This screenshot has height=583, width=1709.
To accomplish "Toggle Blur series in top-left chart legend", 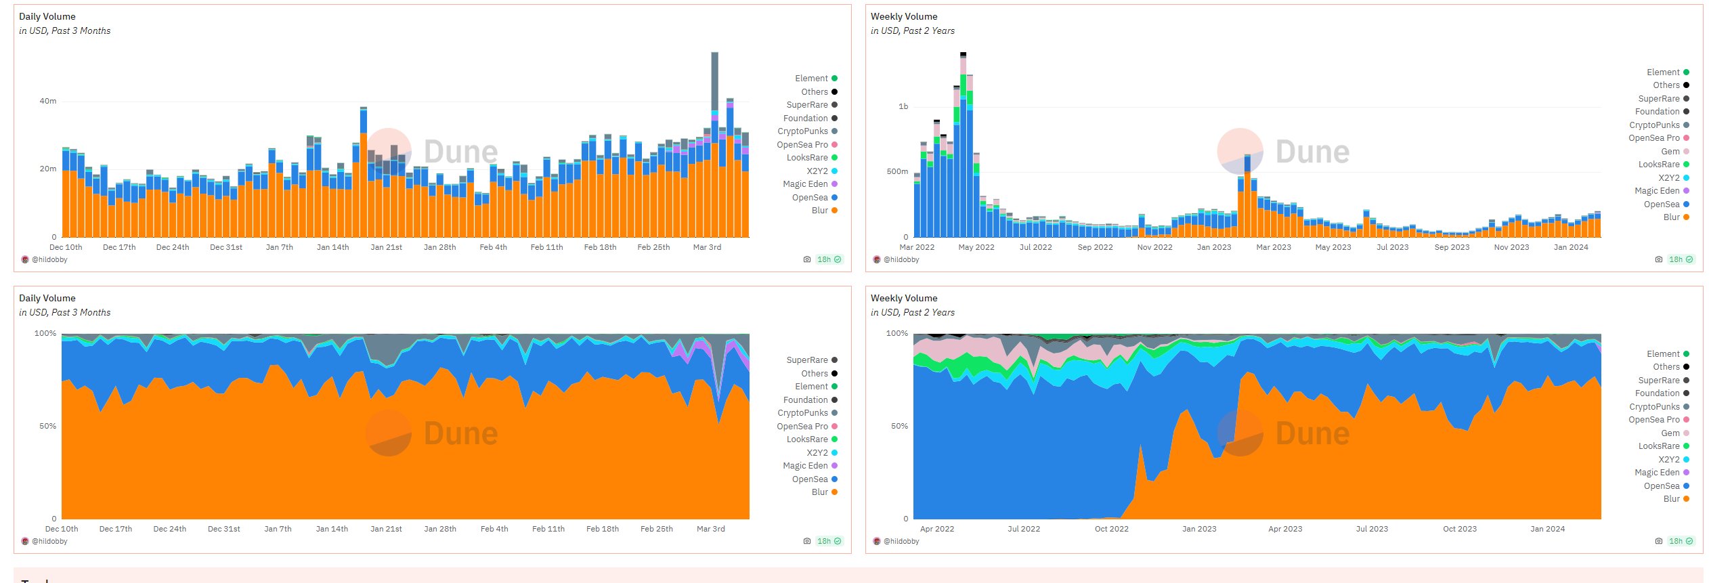I will [x=825, y=211].
